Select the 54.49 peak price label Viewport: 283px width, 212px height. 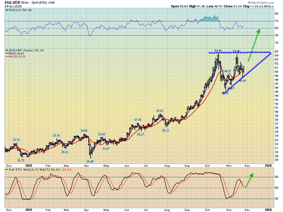pyautogui.click(x=218, y=50)
